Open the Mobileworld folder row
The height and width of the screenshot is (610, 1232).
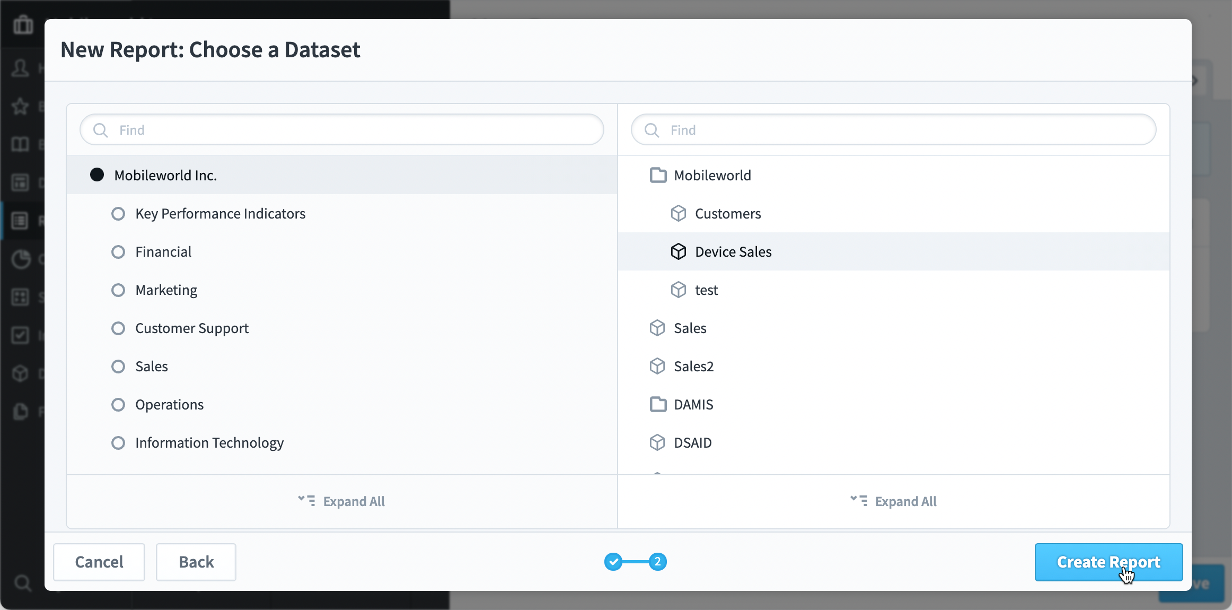[x=894, y=175]
